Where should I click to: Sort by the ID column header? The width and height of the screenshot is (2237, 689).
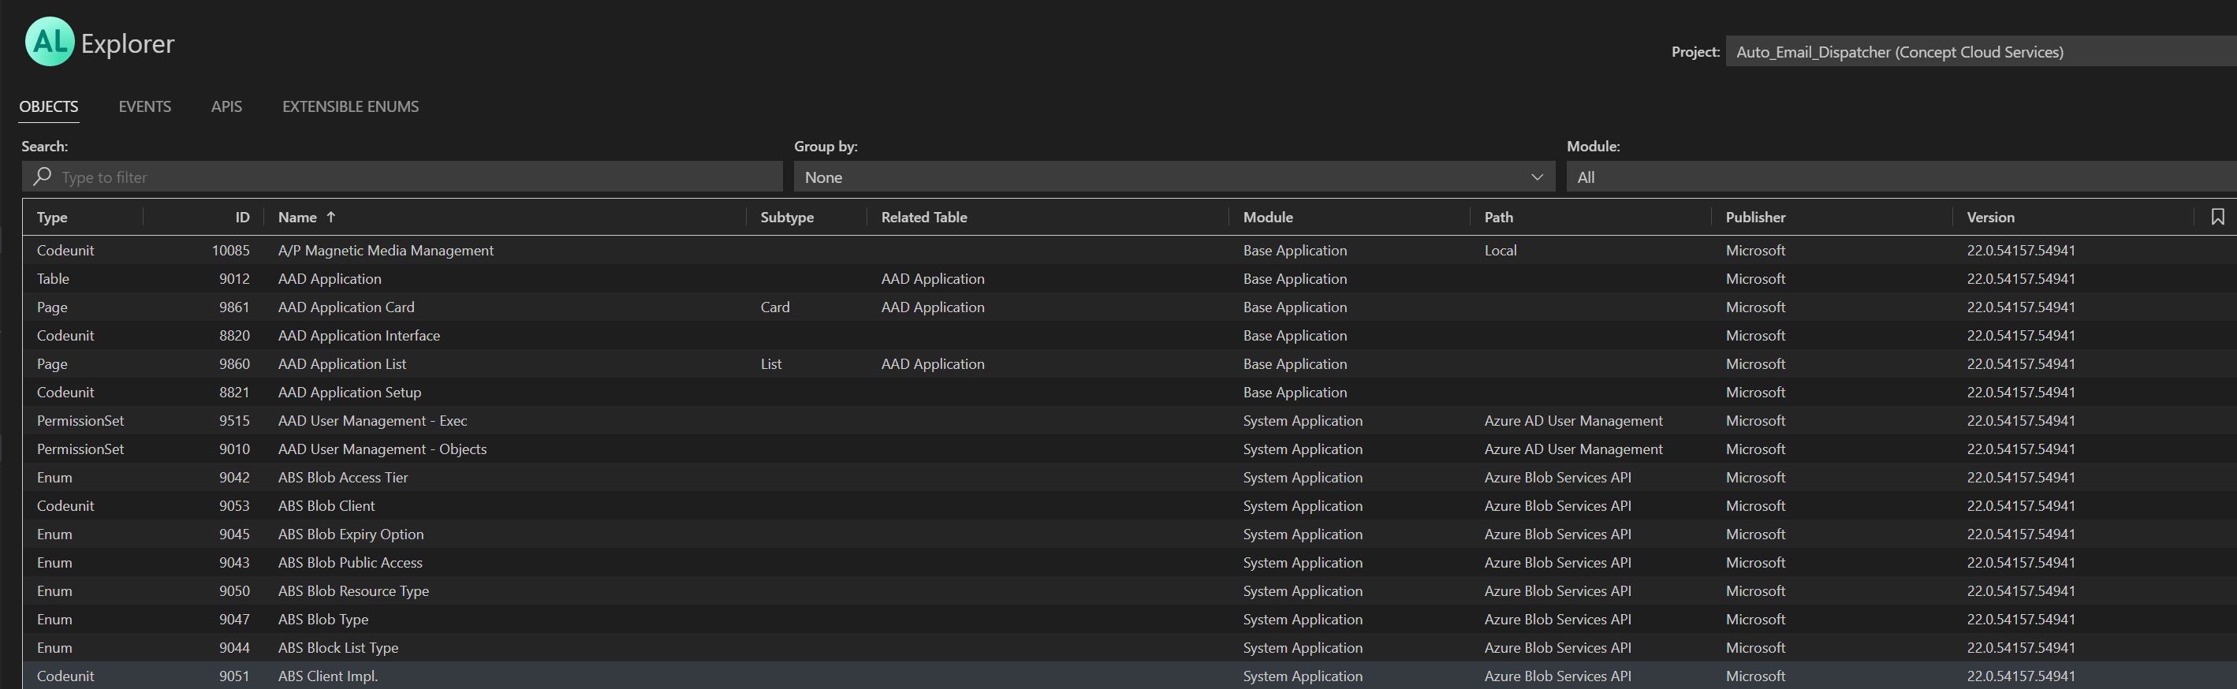coord(242,218)
